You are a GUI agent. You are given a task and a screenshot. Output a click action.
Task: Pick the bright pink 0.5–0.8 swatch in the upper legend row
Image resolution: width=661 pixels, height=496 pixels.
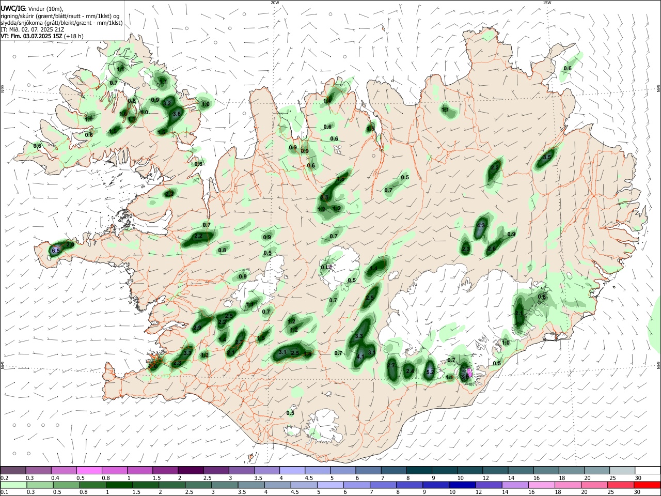click(89, 471)
